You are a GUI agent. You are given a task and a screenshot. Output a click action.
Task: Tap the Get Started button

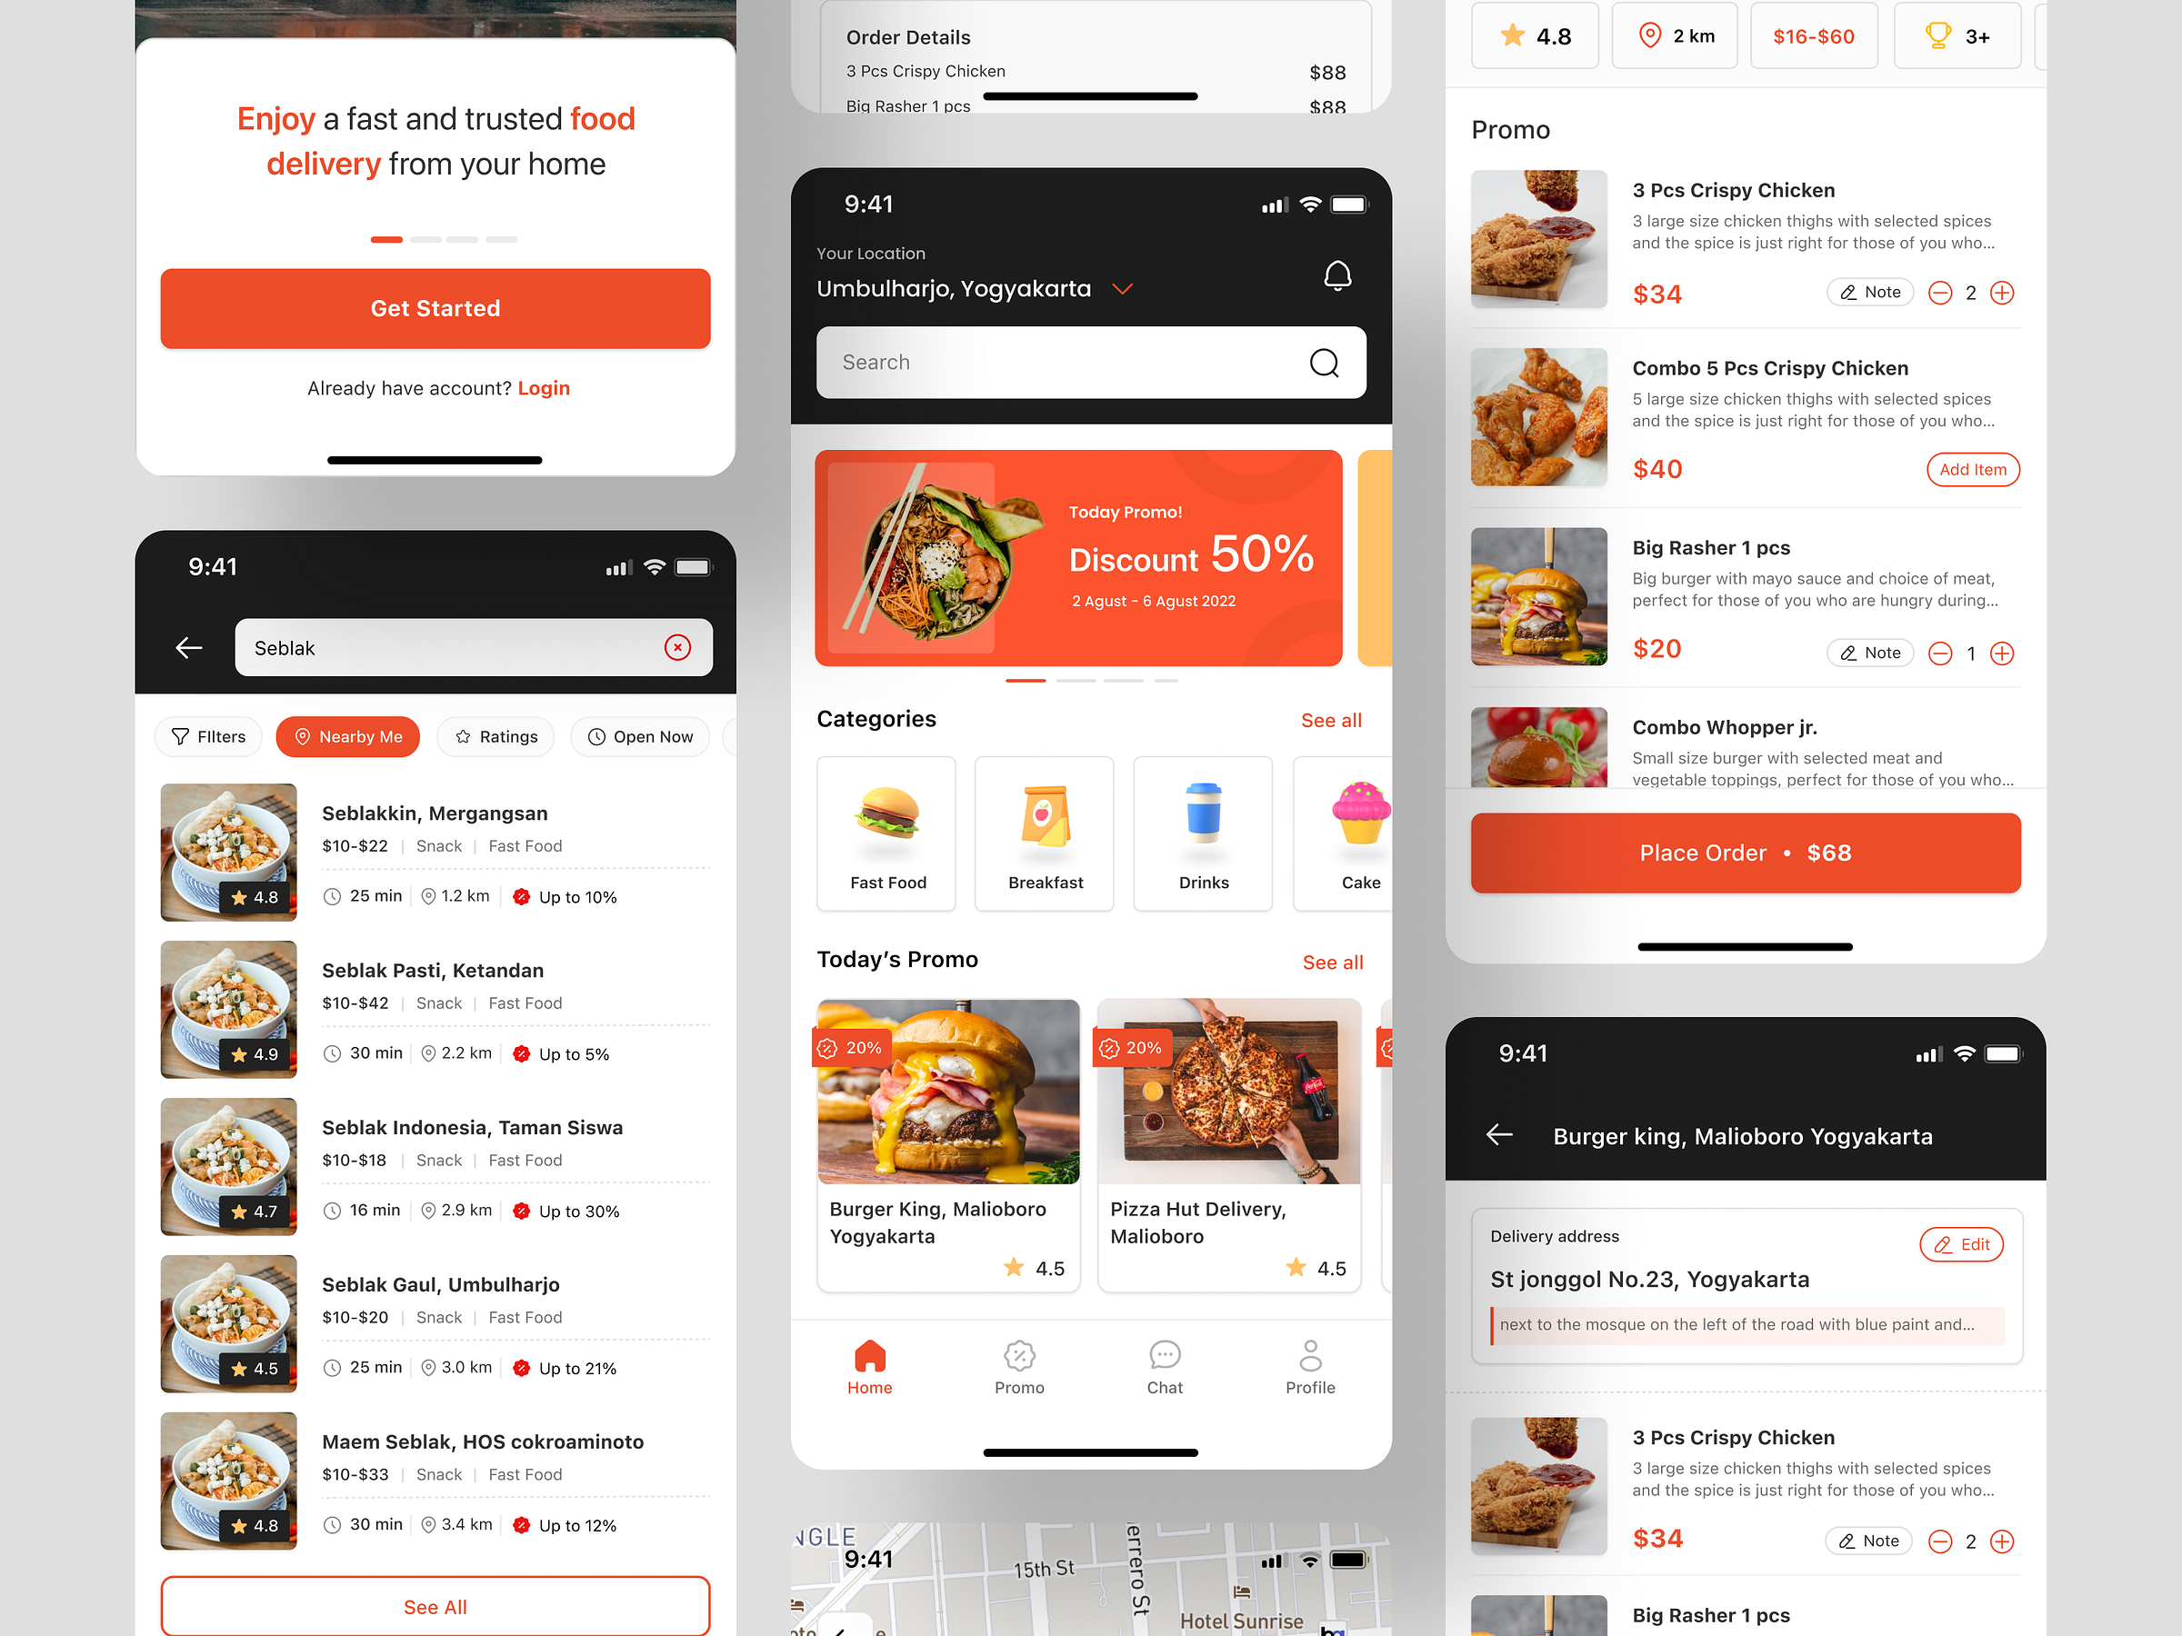[435, 307]
